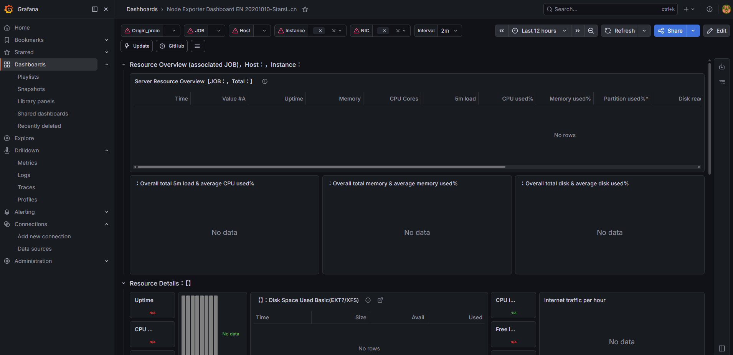Open the outline icon in right rail
The image size is (733, 355).
[722, 82]
